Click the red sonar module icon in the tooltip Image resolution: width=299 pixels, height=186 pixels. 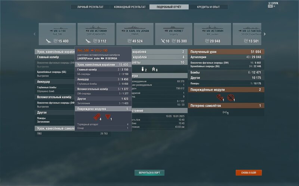point(108,117)
